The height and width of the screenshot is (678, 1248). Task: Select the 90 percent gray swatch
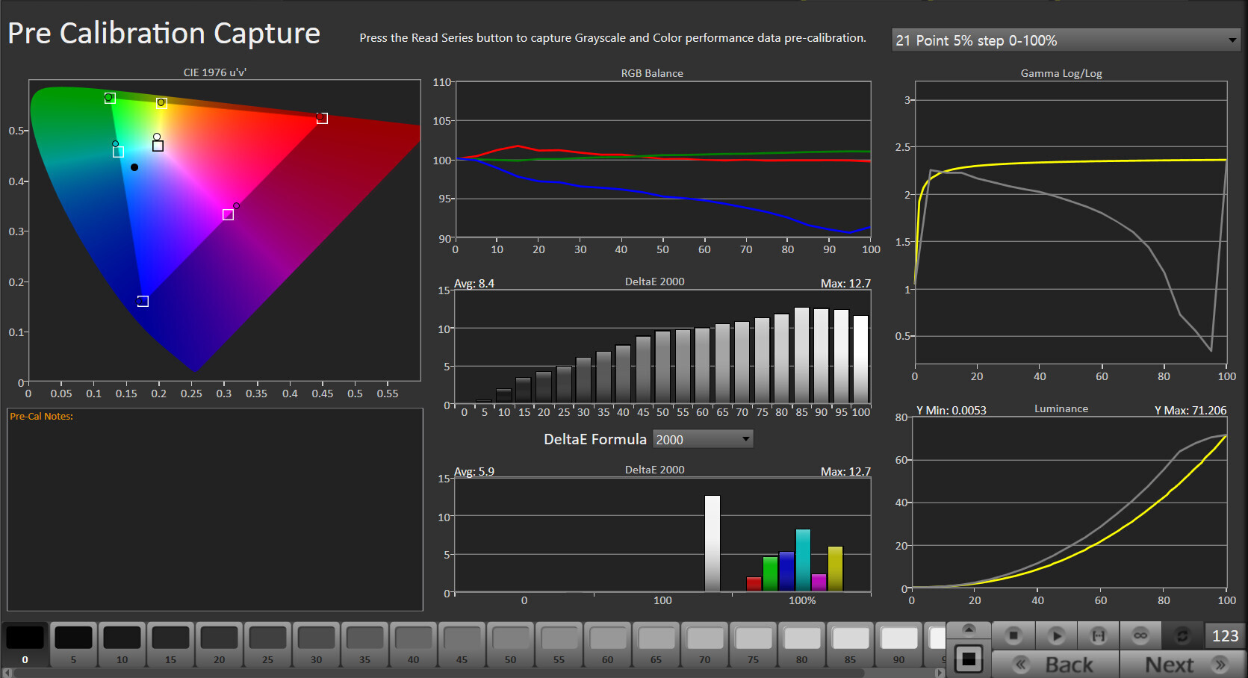coord(898,644)
